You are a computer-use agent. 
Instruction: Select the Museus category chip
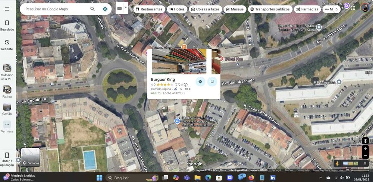pos(235,9)
